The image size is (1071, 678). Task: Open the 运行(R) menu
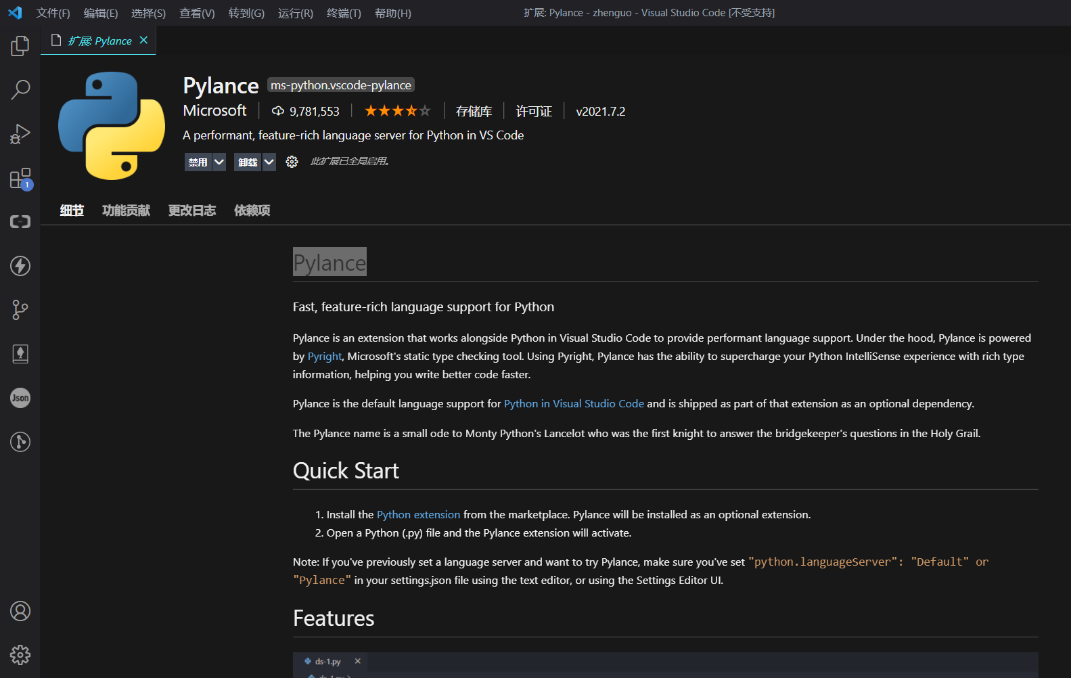pos(296,13)
